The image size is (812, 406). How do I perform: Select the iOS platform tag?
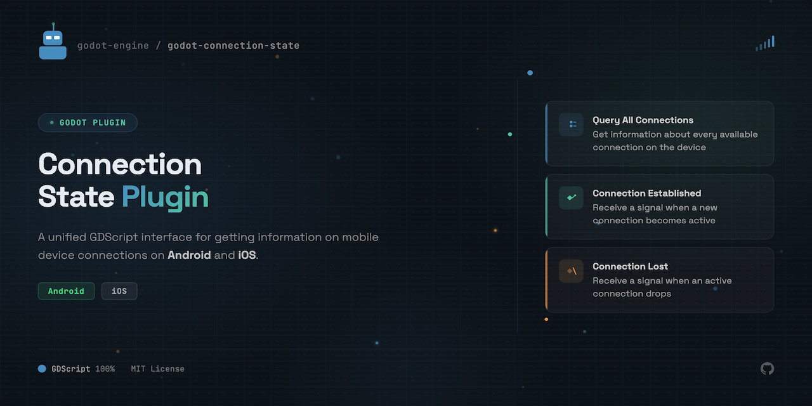119,291
